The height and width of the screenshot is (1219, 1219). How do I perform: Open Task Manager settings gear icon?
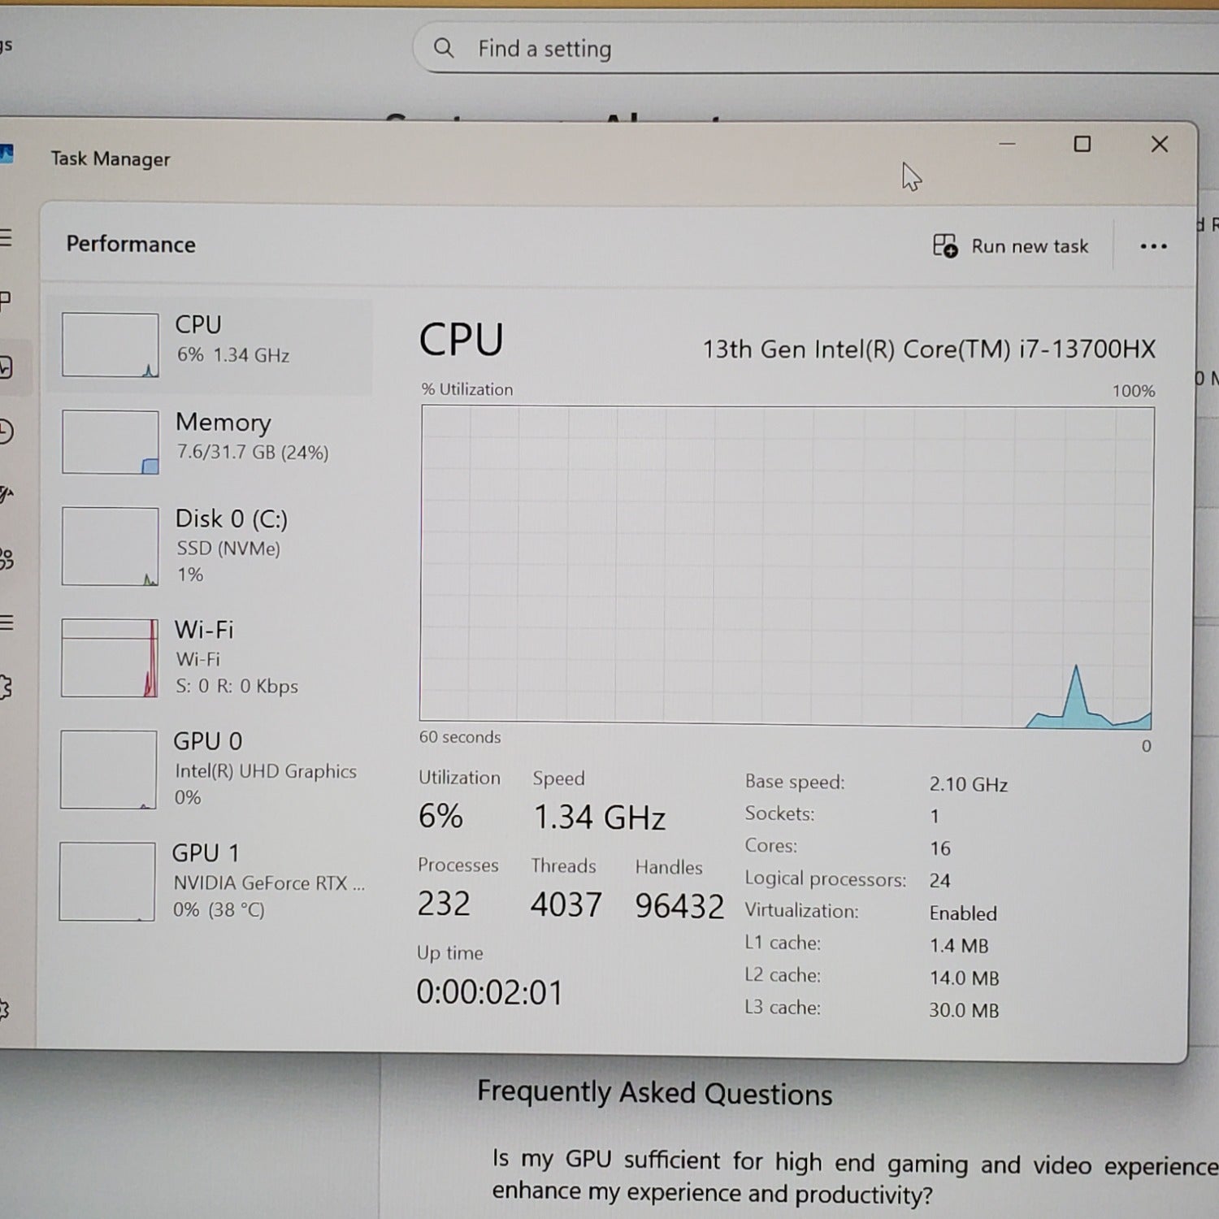pos(5,1010)
